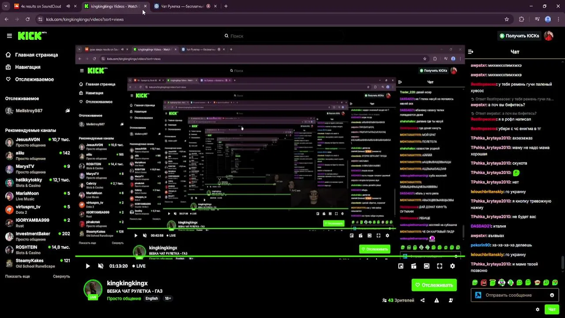Open the ROSHTEIN channel in sidebar

[38, 250]
